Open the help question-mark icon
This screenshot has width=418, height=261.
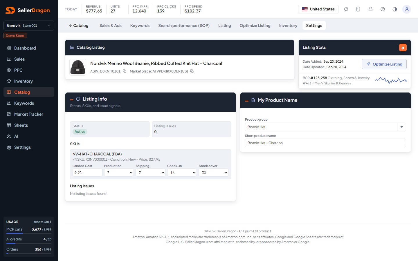[383, 9]
